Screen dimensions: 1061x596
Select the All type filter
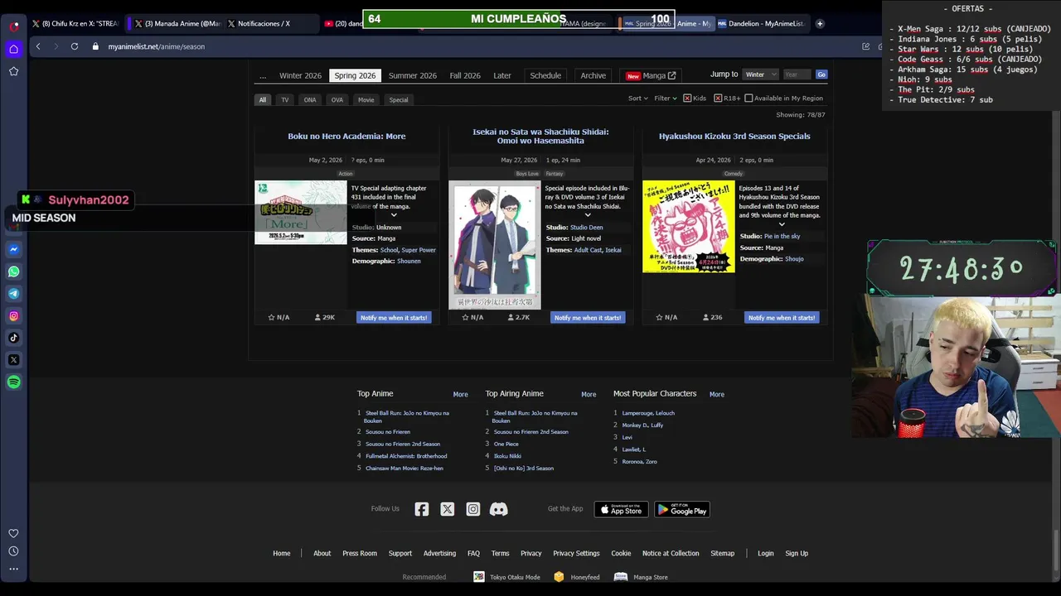[263, 99]
